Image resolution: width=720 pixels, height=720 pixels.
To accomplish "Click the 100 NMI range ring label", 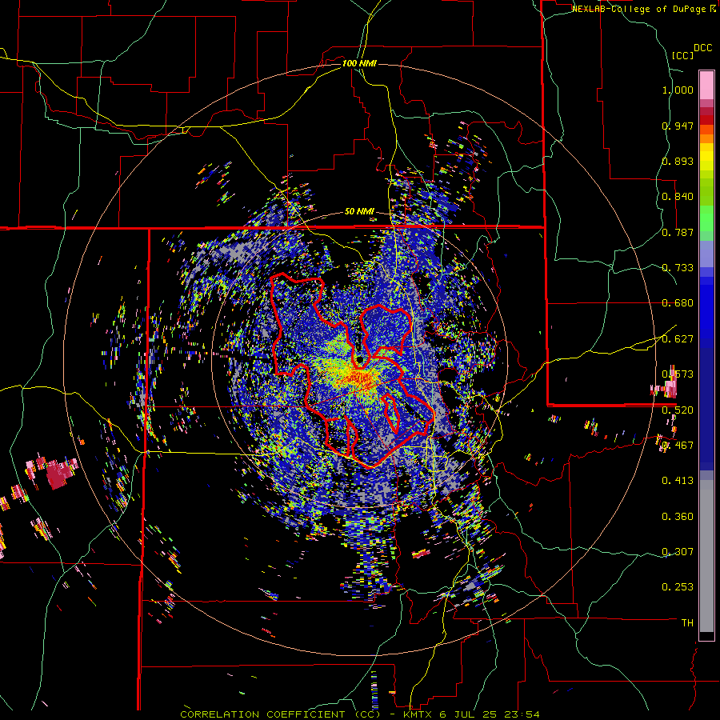I will [359, 63].
